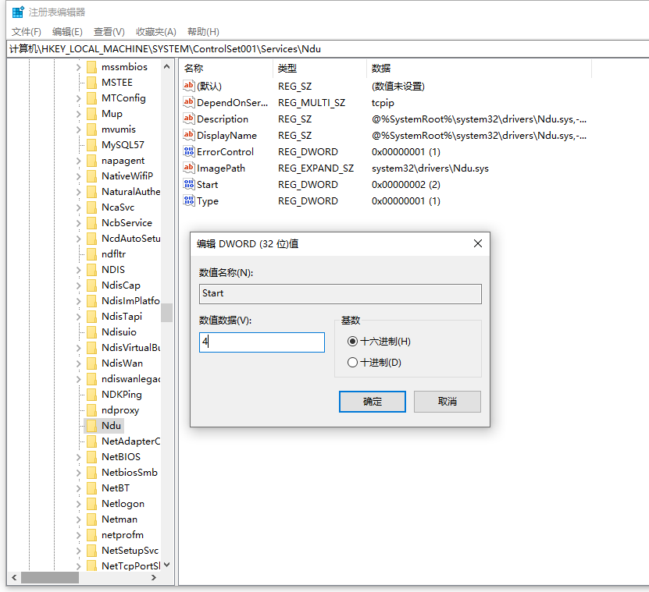Click the 确定 button to confirm

(373, 402)
